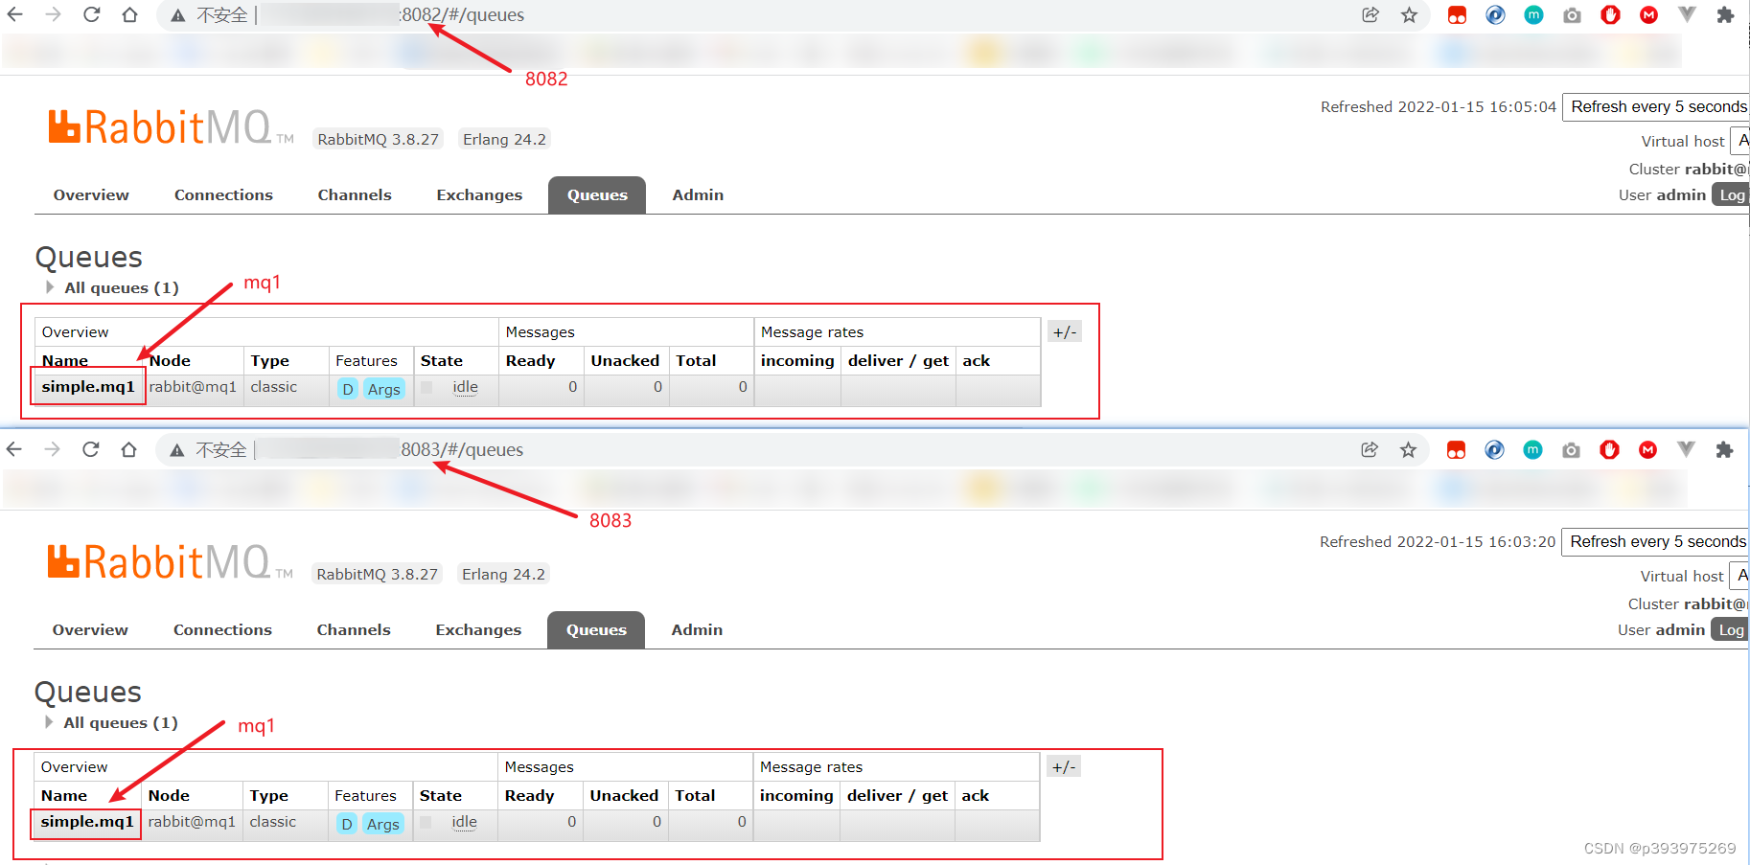This screenshot has height=865, width=1750.
Task: Click the rabbit@mq1 node cell in 8083 row
Action: click(x=192, y=822)
